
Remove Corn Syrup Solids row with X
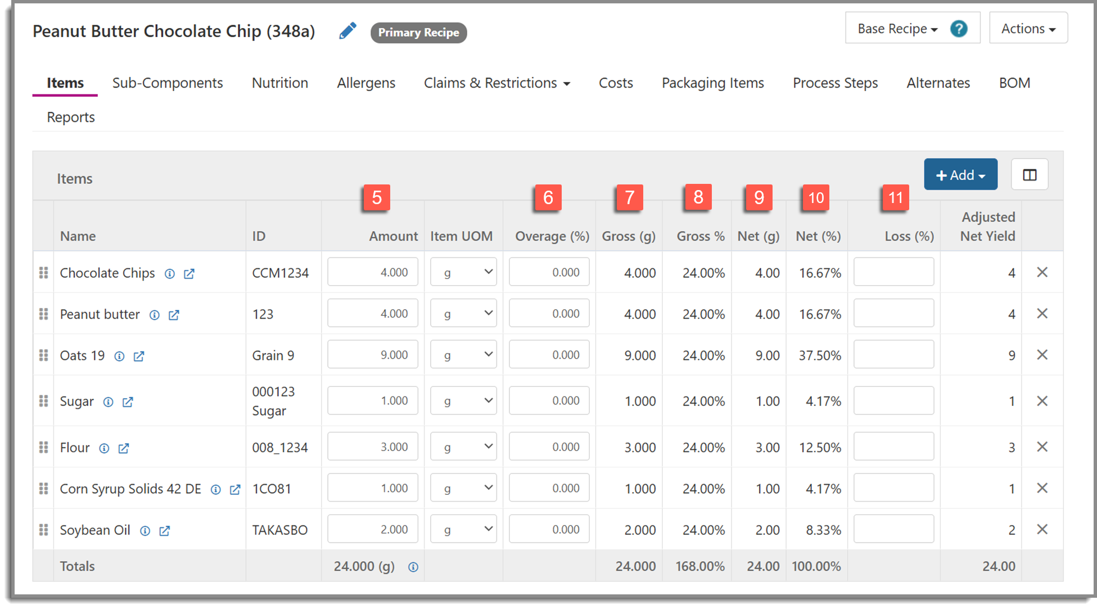(x=1042, y=488)
